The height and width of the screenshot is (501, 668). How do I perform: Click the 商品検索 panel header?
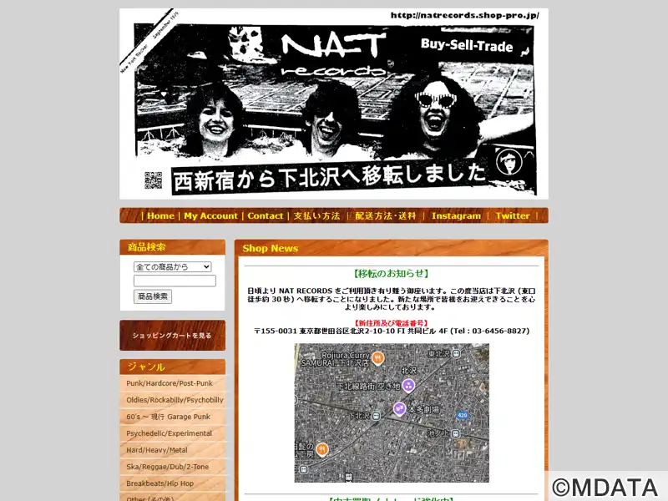coord(173,247)
